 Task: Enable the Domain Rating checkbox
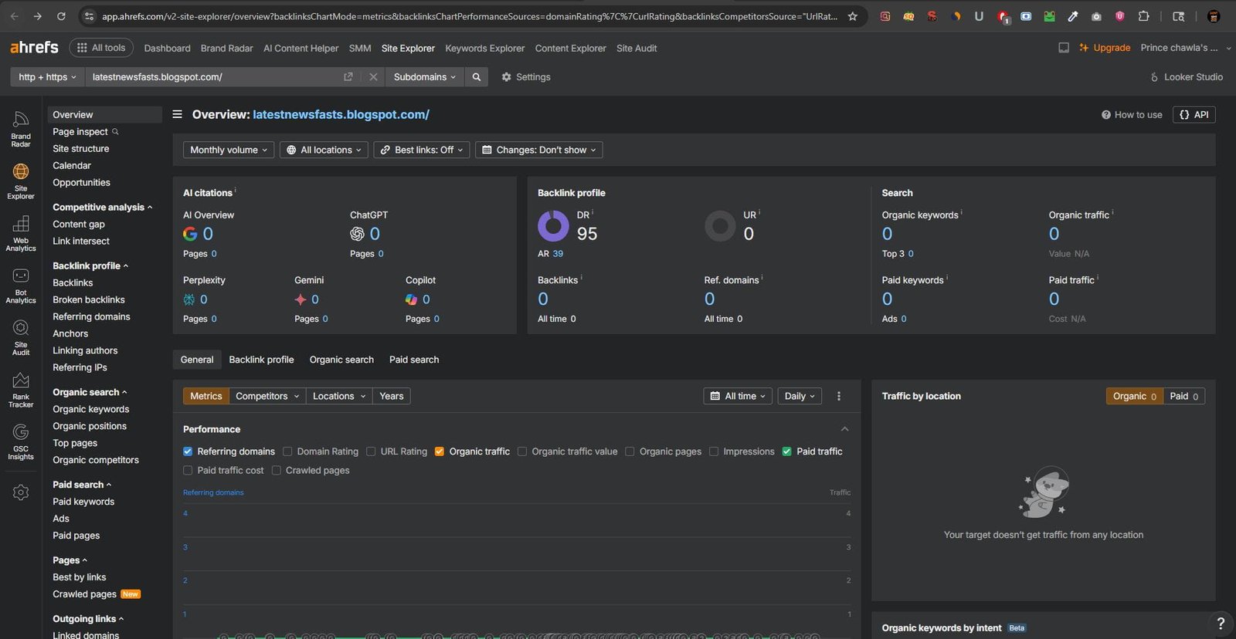tap(287, 451)
